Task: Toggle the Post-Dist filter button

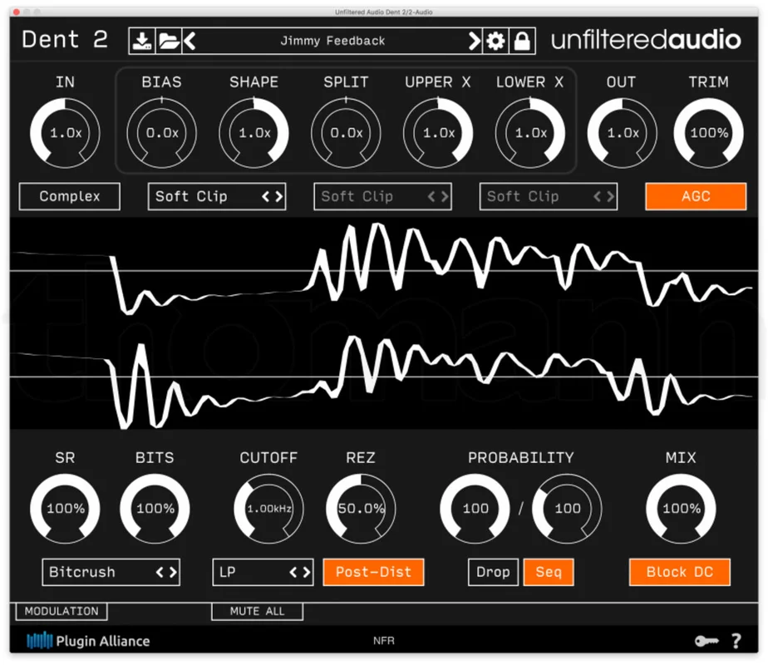Action: pyautogui.click(x=374, y=572)
